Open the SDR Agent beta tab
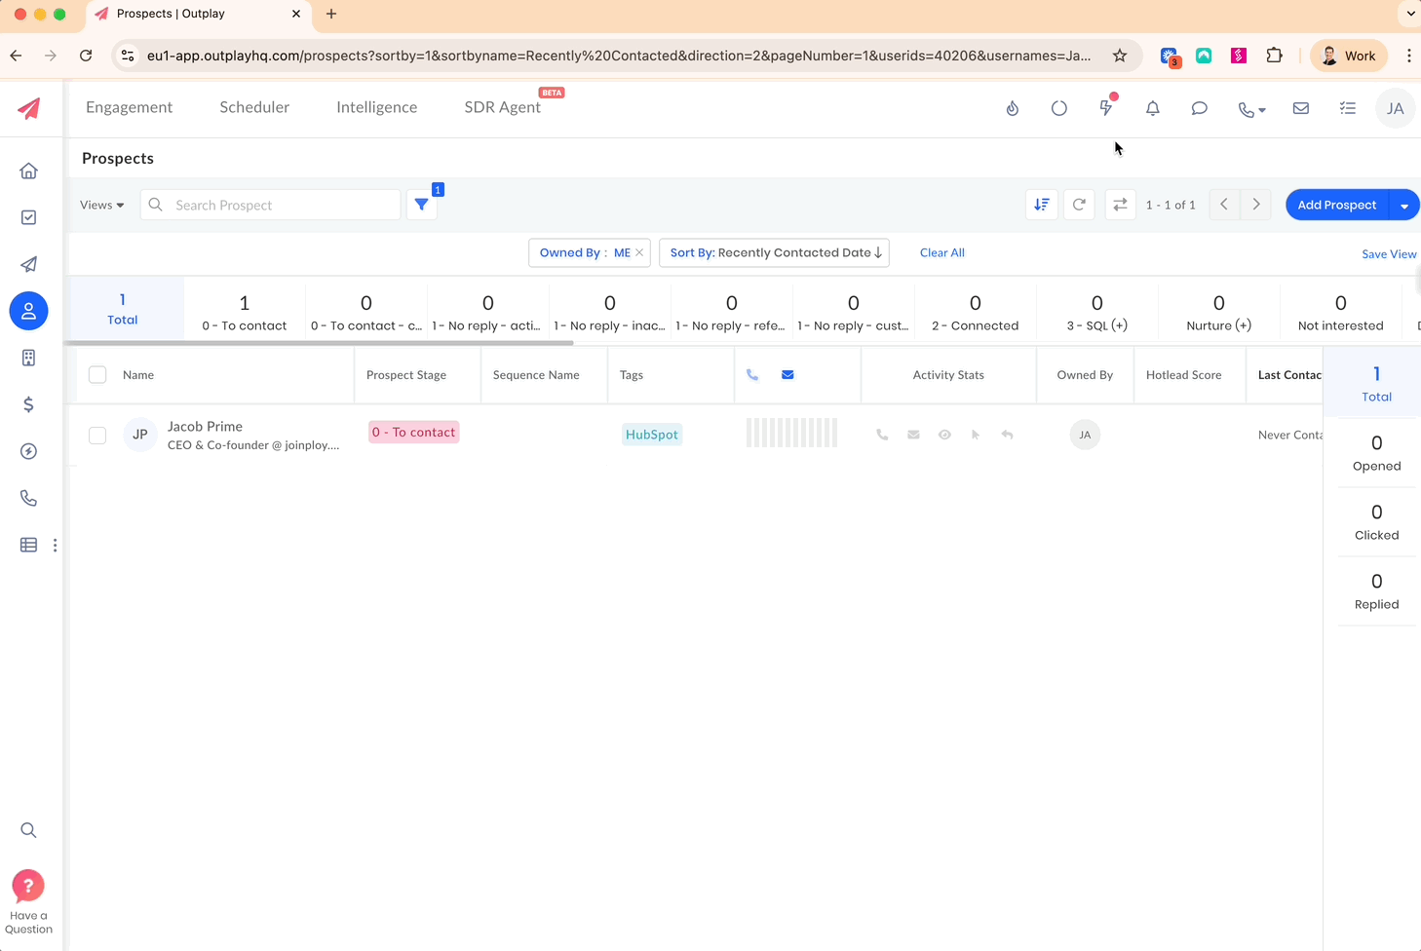This screenshot has height=951, width=1421. pos(502,107)
